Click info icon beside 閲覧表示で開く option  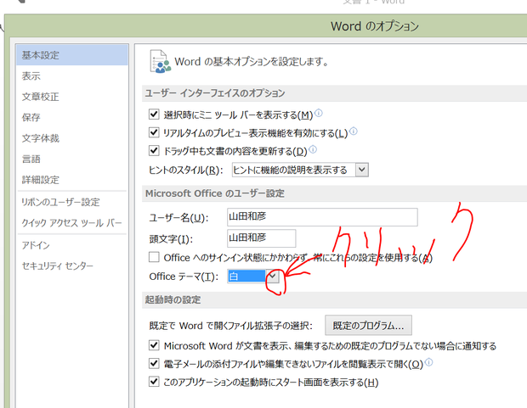(429, 362)
